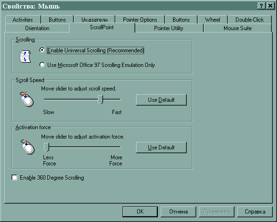Screen dimensions: 277x222
Task: Click 'Move slider to adjust activation force.' text
Action: (83, 137)
